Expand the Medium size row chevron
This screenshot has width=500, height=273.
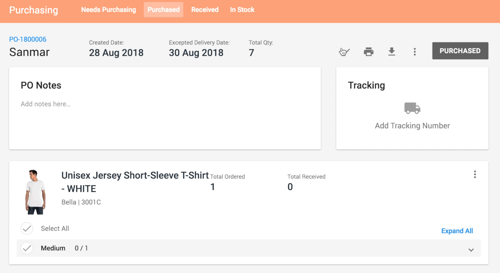pos(471,250)
